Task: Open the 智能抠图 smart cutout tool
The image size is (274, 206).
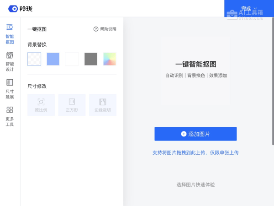Action: [10, 33]
